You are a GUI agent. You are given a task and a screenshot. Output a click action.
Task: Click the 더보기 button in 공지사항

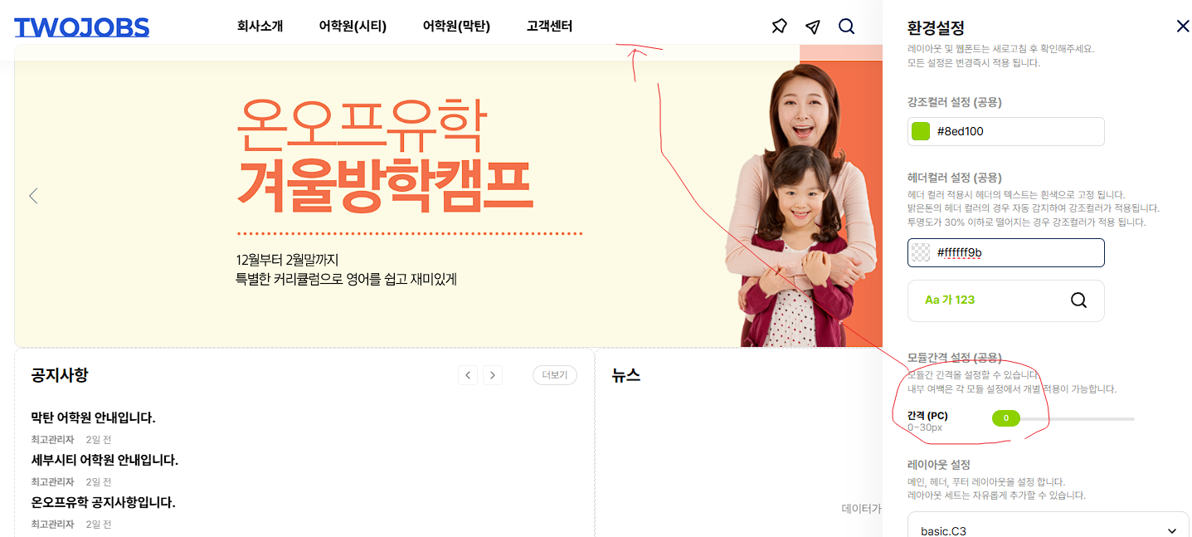point(554,375)
